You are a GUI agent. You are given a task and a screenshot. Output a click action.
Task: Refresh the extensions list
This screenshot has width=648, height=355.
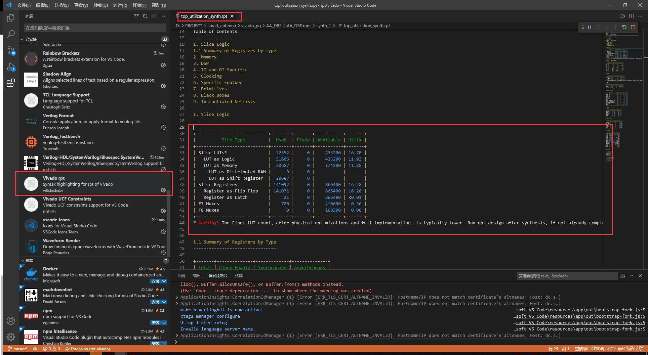pos(145,16)
